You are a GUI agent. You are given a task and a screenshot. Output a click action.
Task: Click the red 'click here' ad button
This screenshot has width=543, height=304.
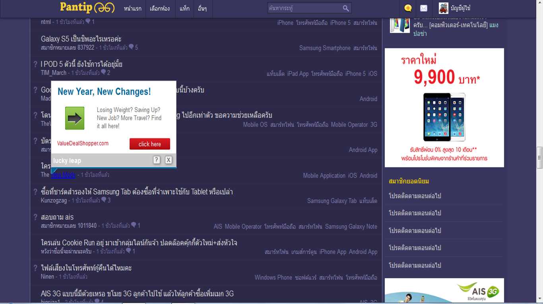[x=150, y=144]
